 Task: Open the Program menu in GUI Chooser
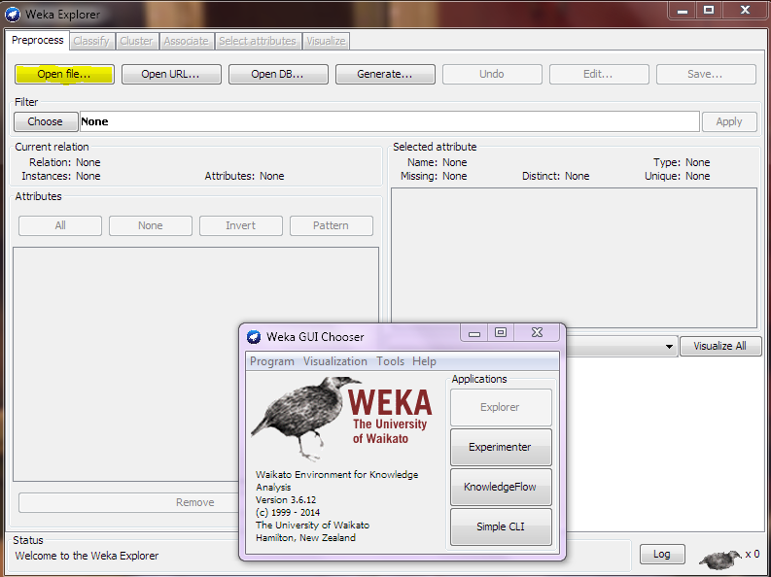click(272, 361)
